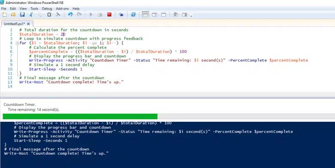Clear the console pane icon
The height and width of the screenshot is (168, 335).
tap(58, 15)
